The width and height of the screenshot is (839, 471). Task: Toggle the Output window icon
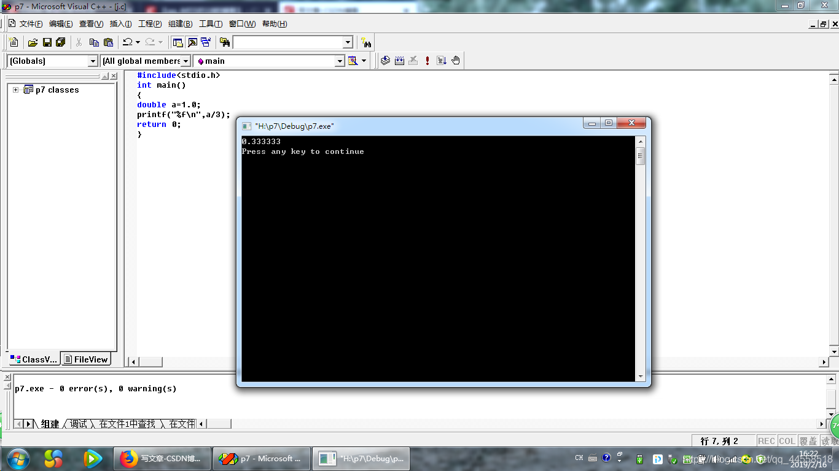point(192,42)
